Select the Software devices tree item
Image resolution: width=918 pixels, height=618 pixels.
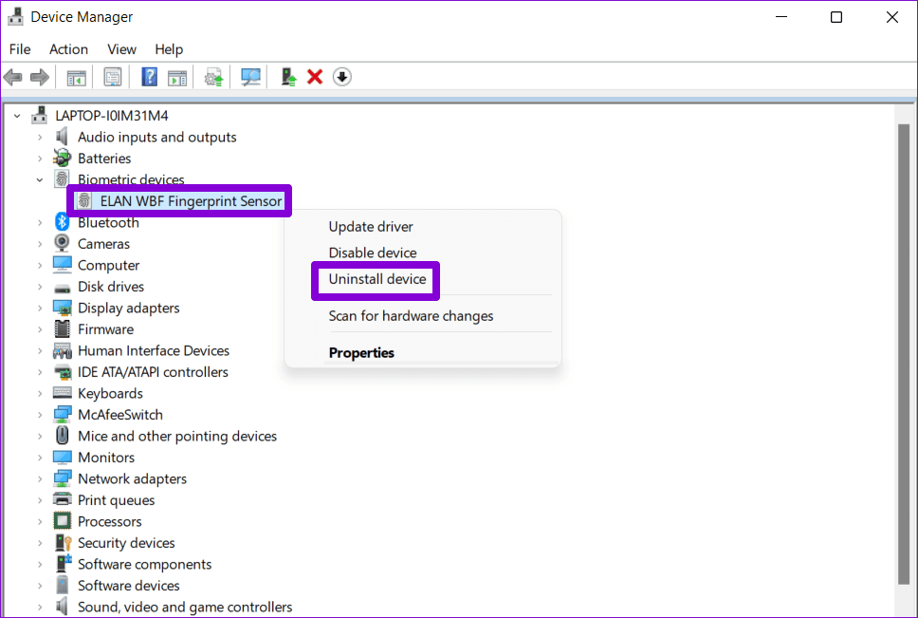(129, 585)
